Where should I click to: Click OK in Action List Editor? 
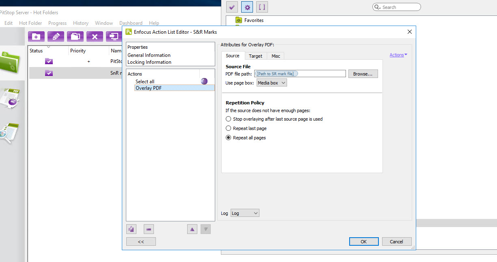364,242
